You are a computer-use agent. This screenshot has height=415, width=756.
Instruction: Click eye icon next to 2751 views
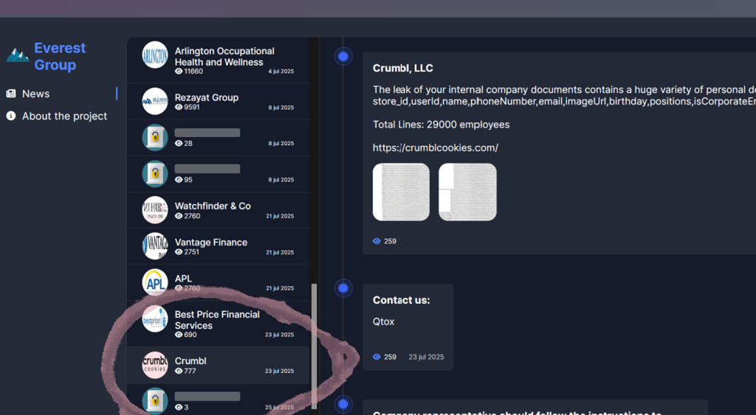click(179, 252)
